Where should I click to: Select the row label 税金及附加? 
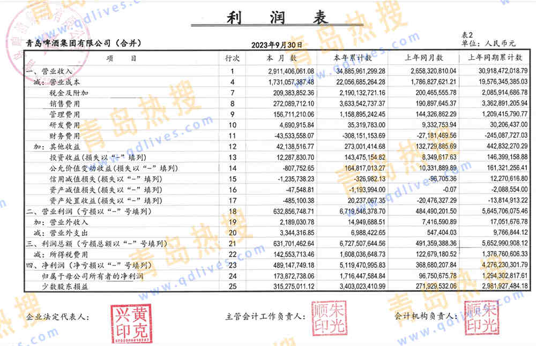[69, 93]
